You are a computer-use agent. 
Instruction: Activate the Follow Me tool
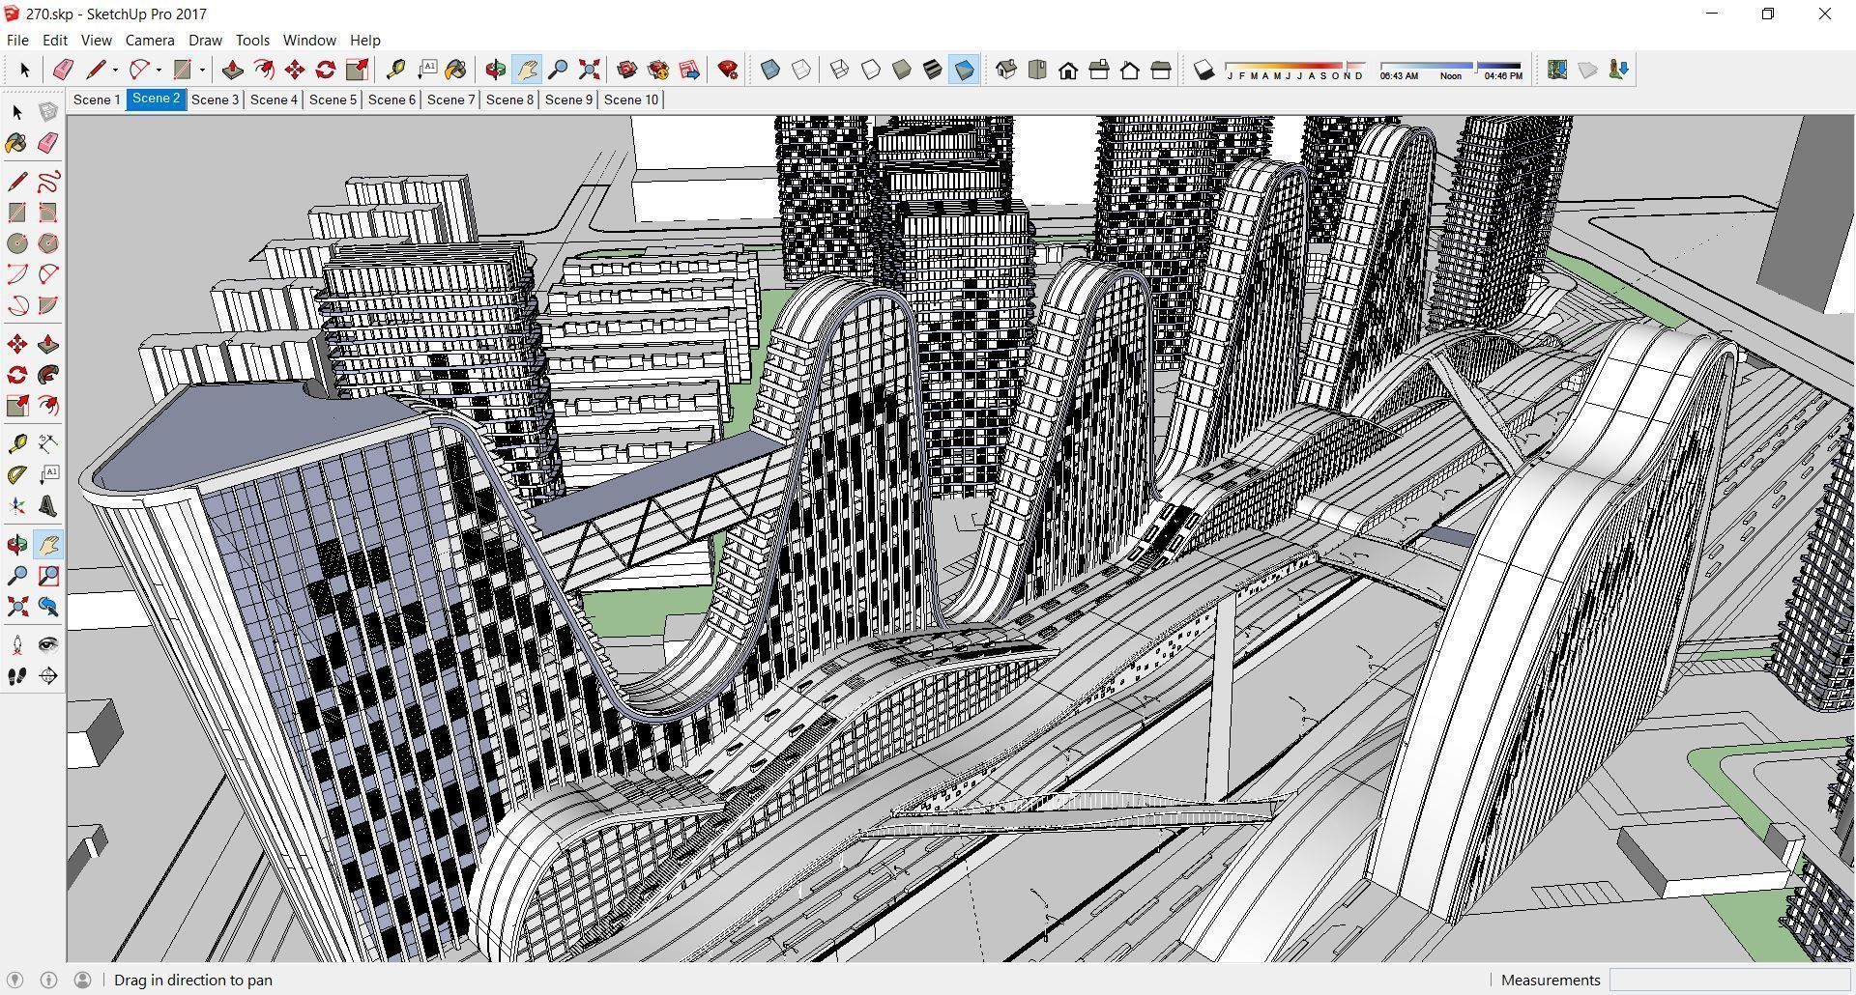(x=48, y=375)
